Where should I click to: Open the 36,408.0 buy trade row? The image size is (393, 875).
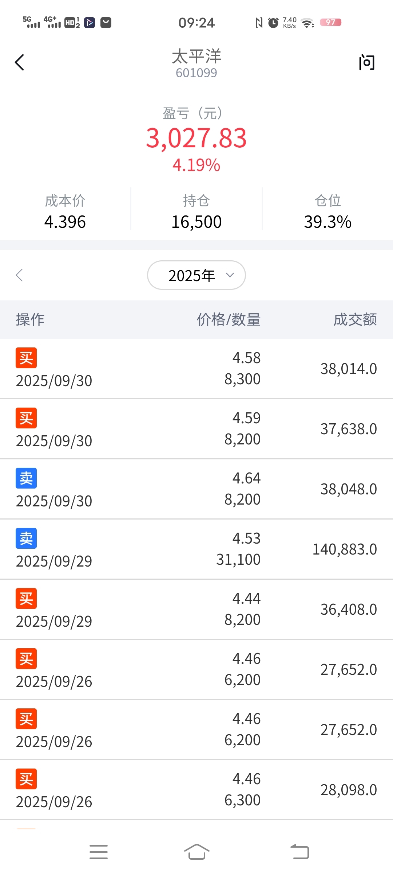point(196,609)
